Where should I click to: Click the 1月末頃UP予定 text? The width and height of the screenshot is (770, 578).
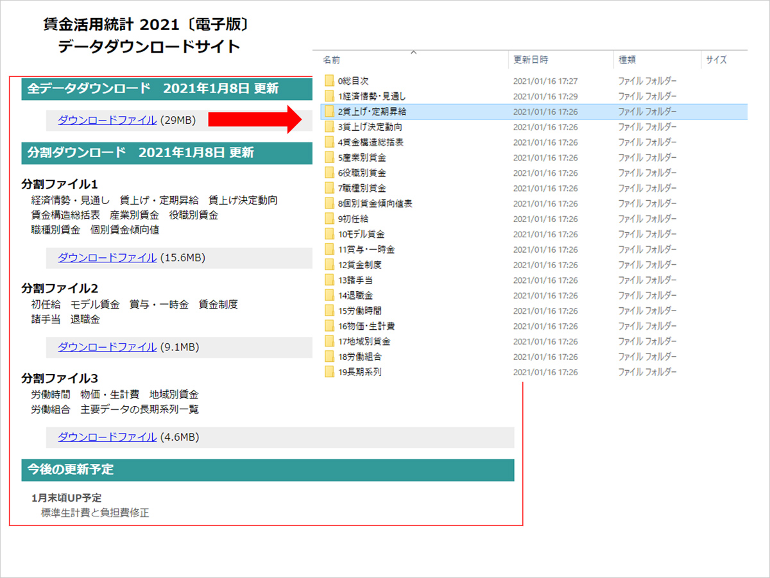pyautogui.click(x=66, y=498)
